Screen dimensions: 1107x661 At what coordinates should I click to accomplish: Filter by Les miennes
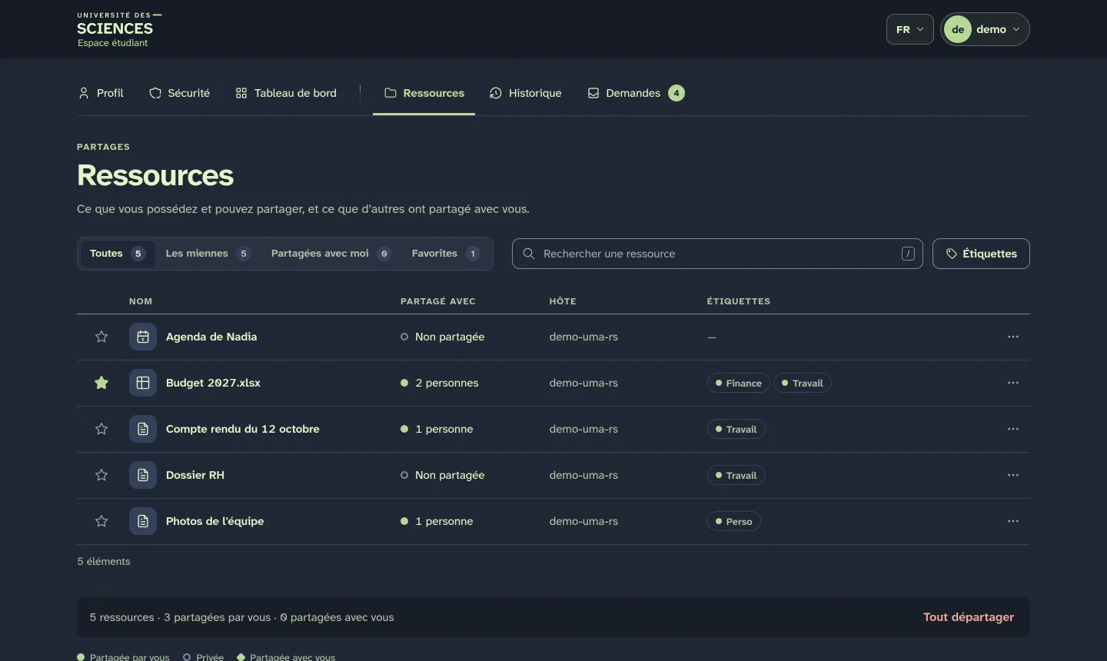coord(208,254)
